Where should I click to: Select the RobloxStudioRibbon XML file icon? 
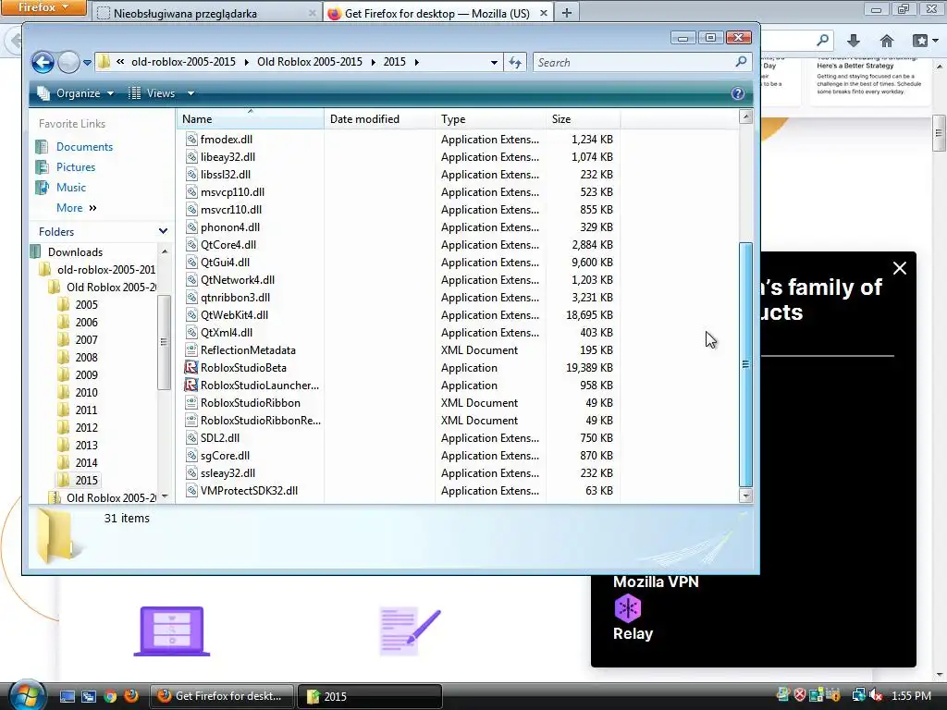coord(191,402)
